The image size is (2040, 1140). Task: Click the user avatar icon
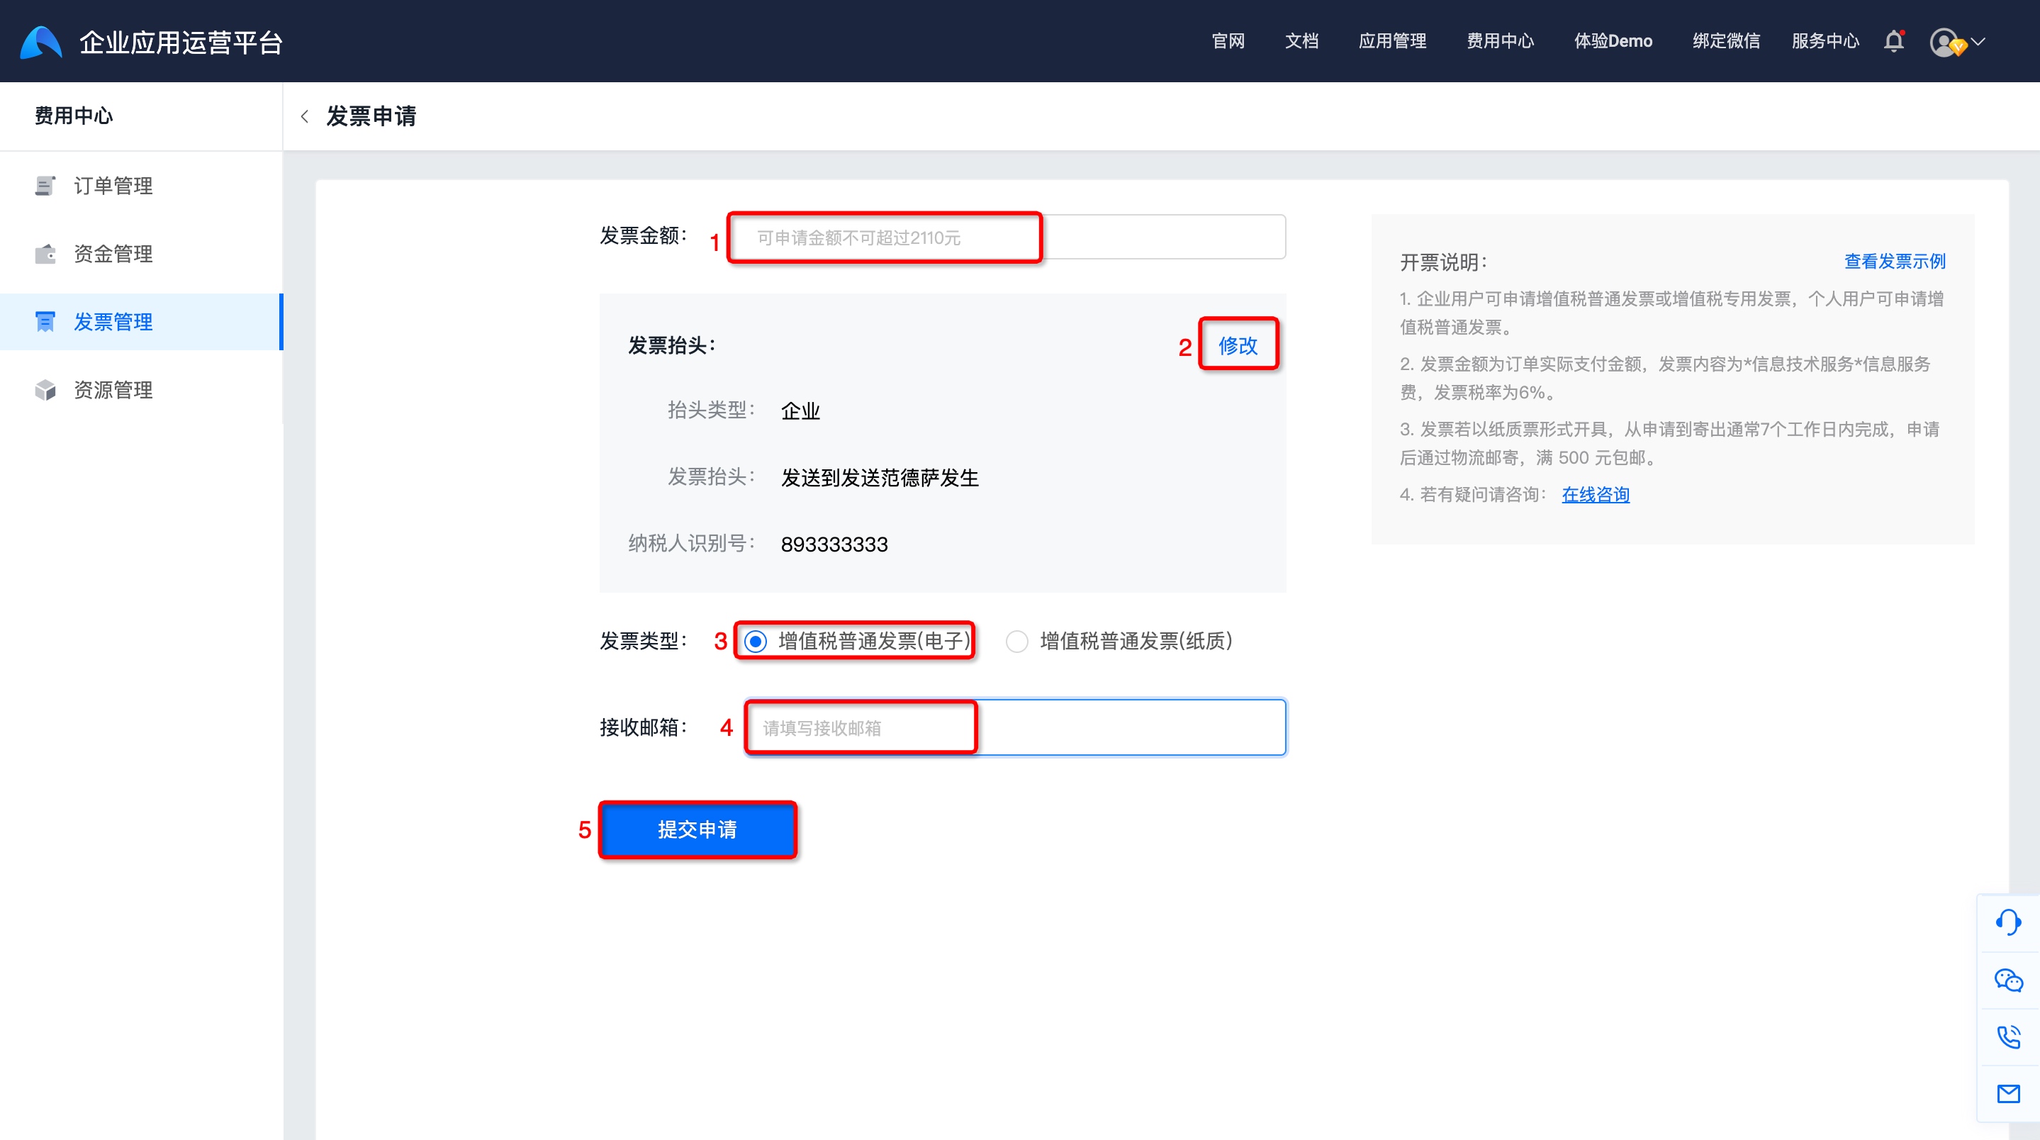(1946, 42)
